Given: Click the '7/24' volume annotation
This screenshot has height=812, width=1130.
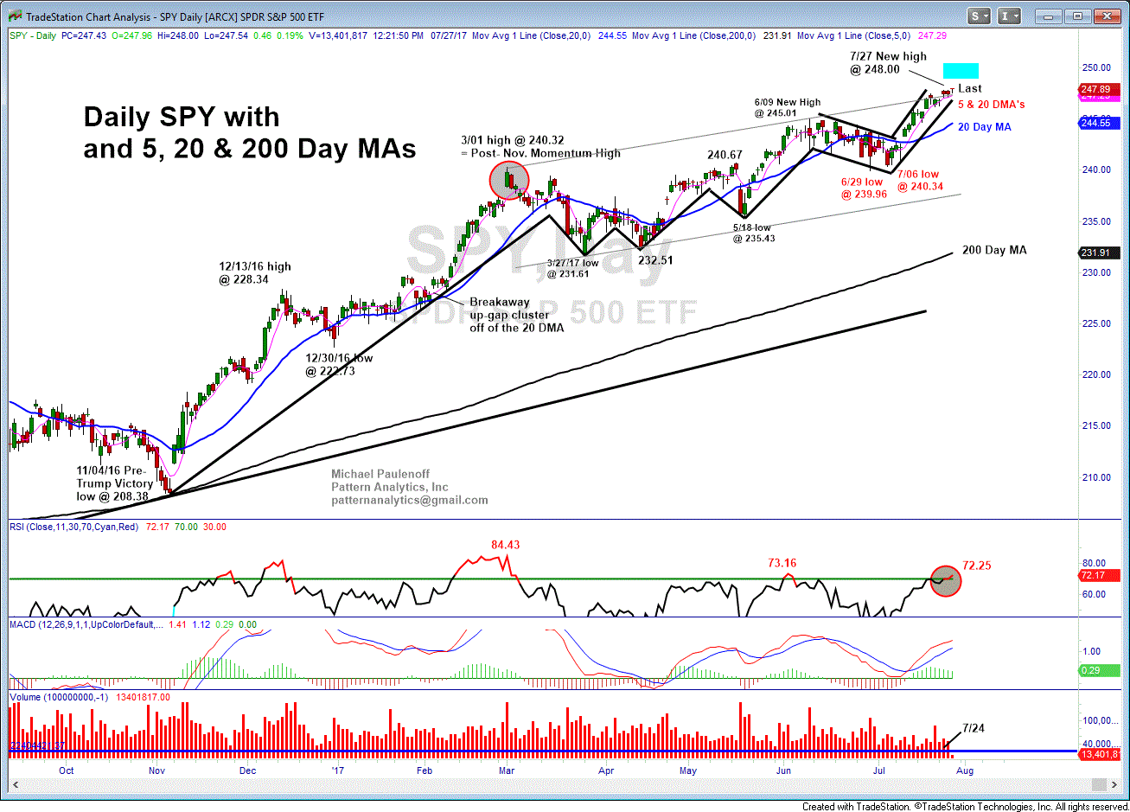Looking at the screenshot, I should [973, 728].
